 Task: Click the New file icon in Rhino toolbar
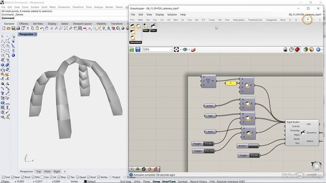[x=4, y=28]
